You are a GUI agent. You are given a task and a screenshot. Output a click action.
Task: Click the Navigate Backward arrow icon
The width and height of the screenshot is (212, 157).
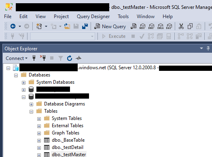tap(13, 26)
